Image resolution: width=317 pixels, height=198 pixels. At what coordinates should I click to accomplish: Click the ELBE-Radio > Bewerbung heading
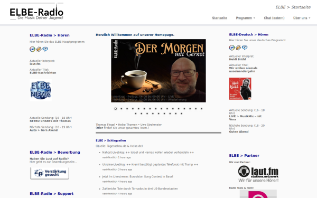pos(55,153)
